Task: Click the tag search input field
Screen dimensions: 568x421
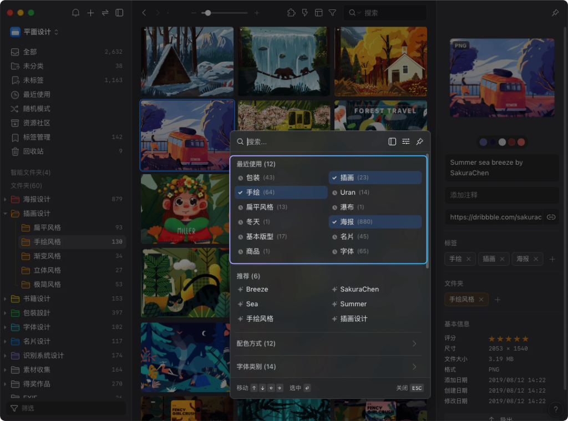Action: coord(313,142)
